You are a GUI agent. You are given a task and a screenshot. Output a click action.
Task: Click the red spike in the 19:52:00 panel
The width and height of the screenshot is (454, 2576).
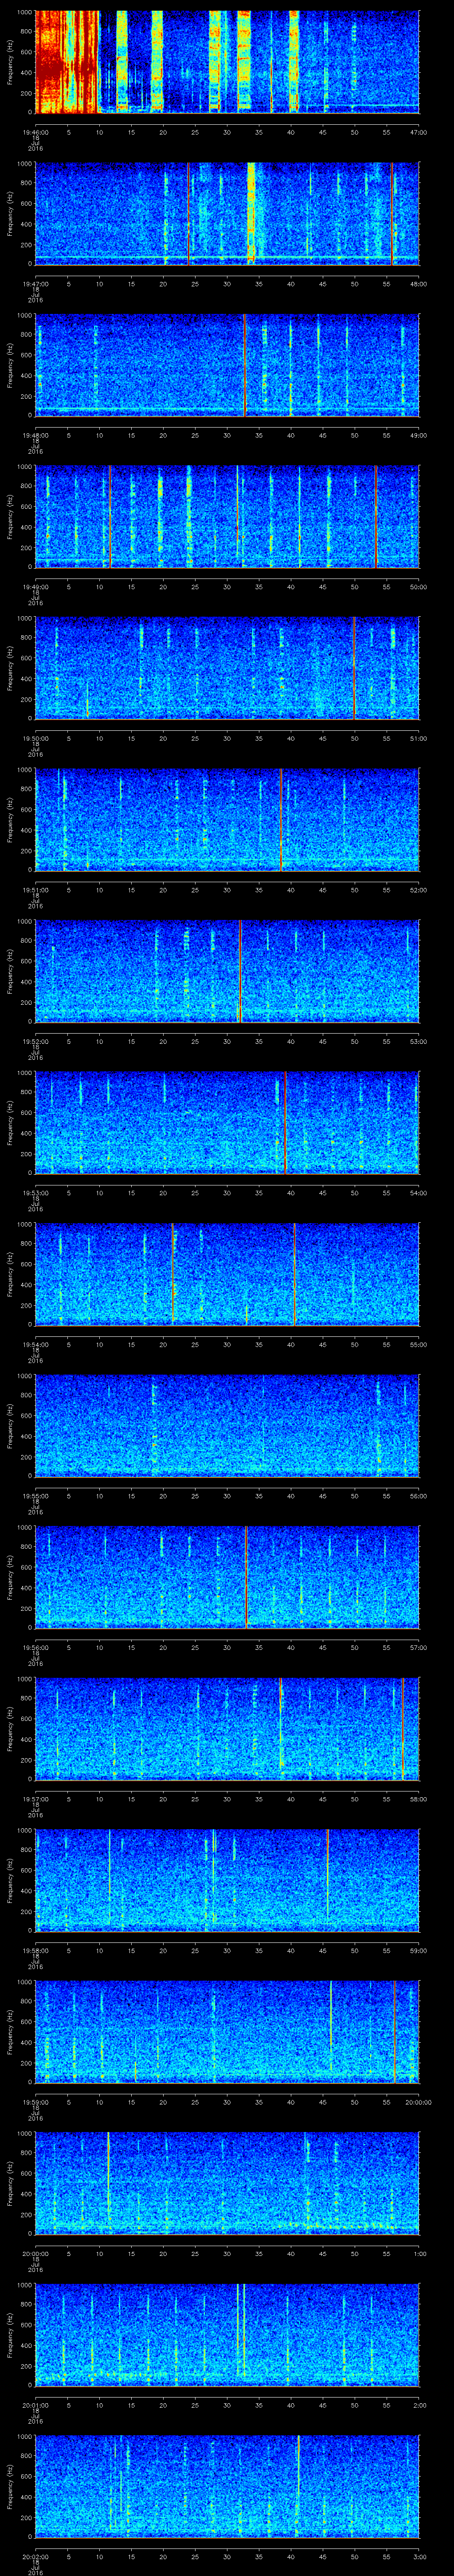click(239, 971)
